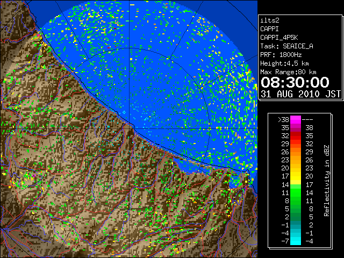Select the --- legend label
Screen dimensions: 344x258
coord(307,119)
